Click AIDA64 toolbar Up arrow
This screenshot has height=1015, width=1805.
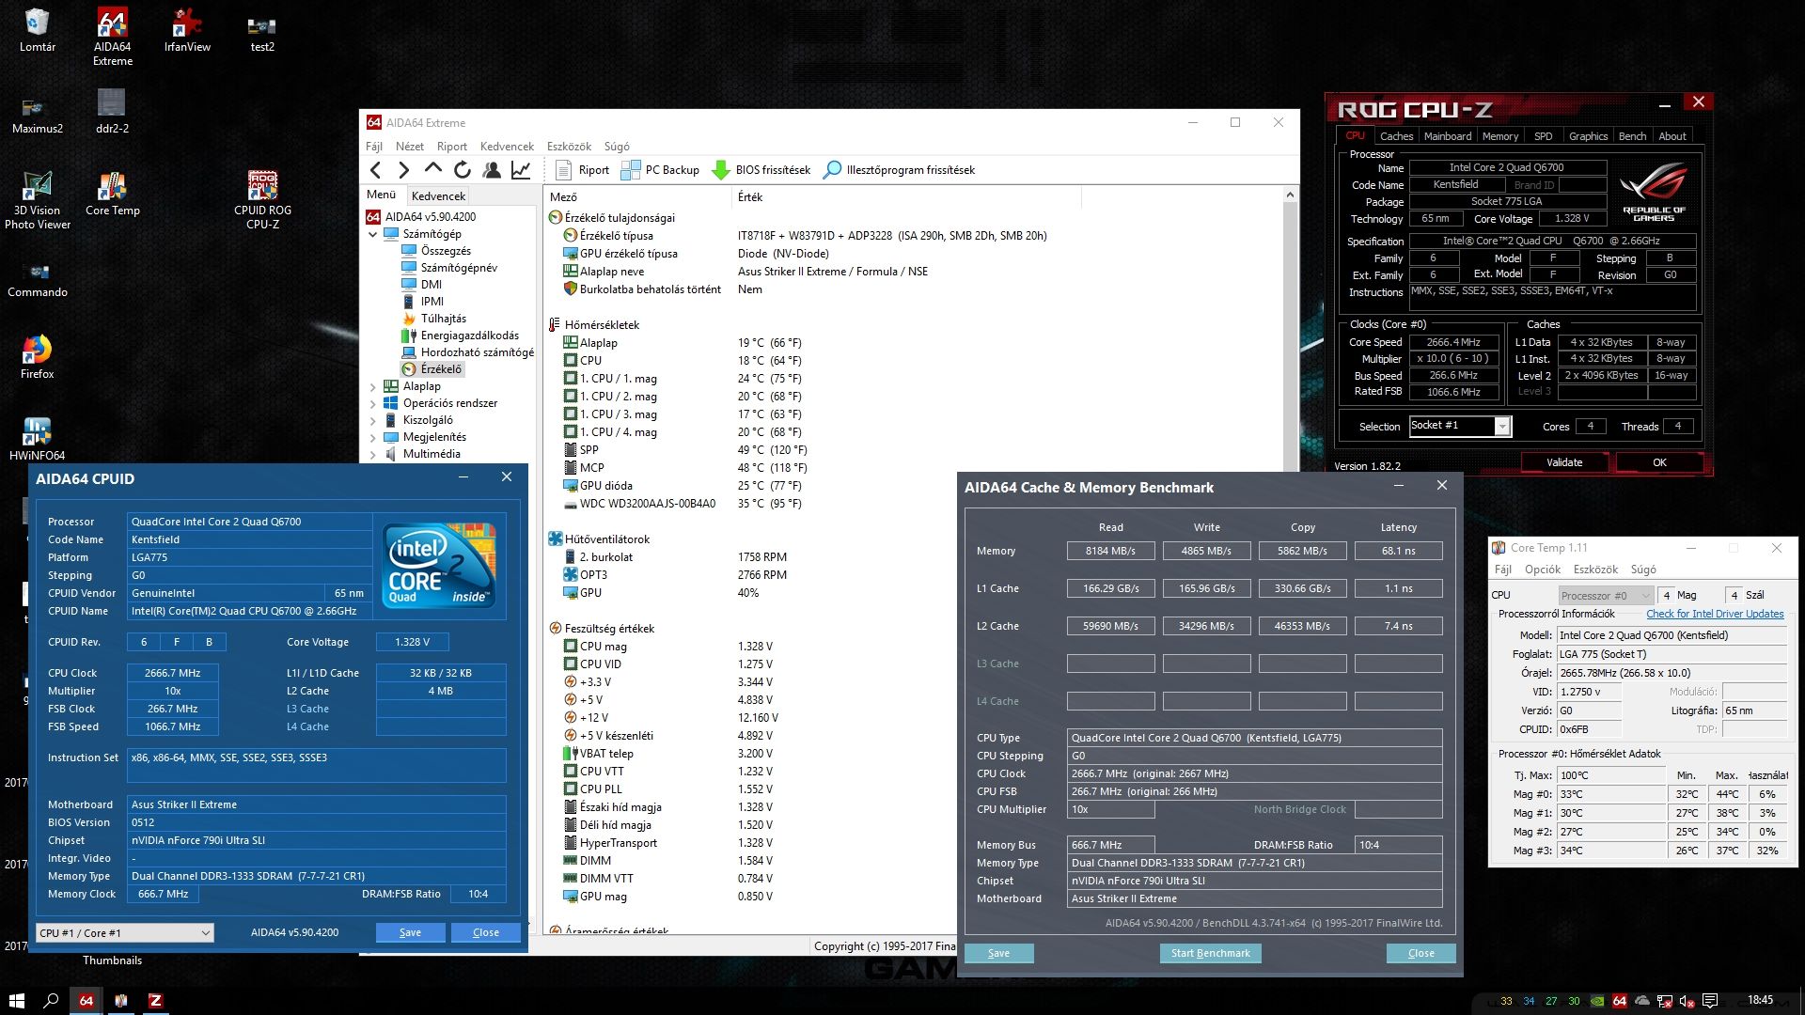[432, 170]
